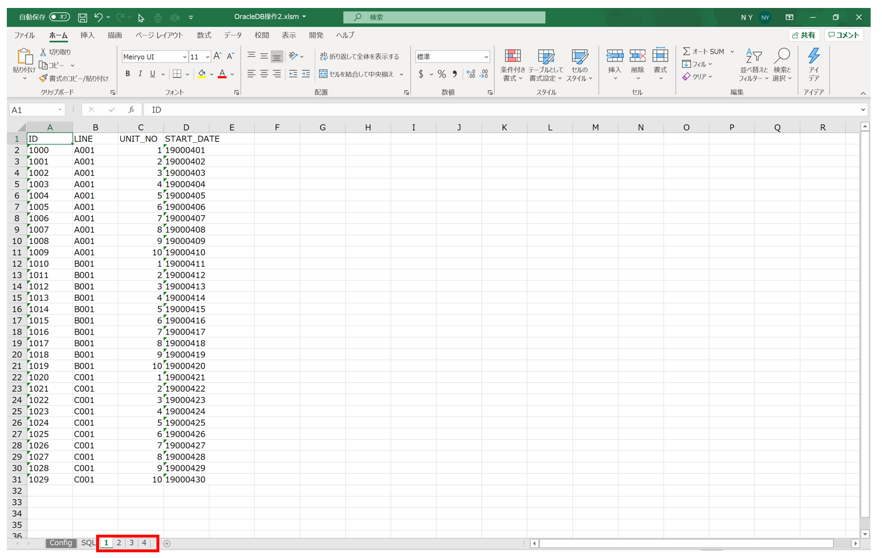
Task: Toggle AutoSave switch
Action: [59, 17]
